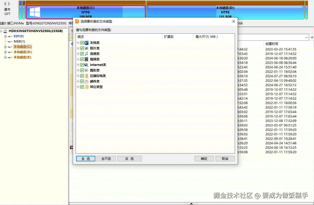Click the Word icon beside 文档类
The height and width of the screenshot is (205, 314).
point(86,43)
